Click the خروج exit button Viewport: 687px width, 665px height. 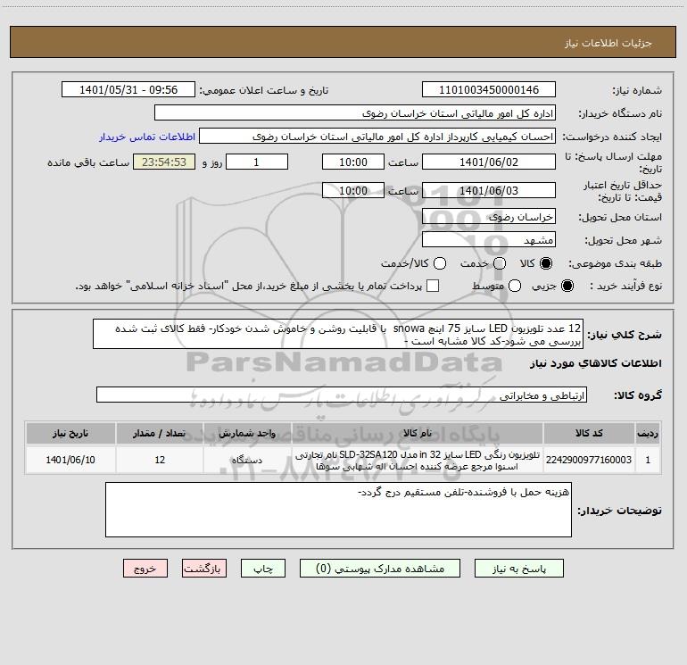click(x=145, y=569)
